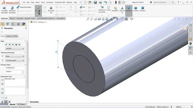Image resolution: width=193 pixels, height=108 pixels.
Task: Choose the Swept Boss/Base tool
Action: click(24, 7)
